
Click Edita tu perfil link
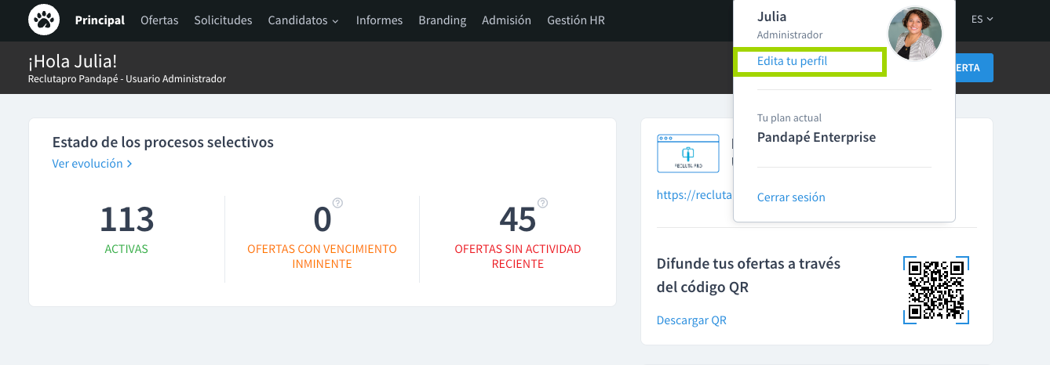792,61
